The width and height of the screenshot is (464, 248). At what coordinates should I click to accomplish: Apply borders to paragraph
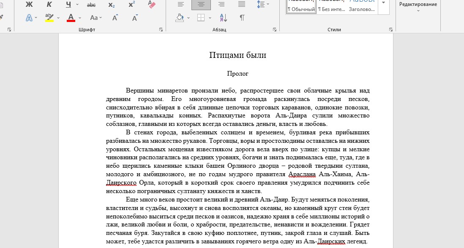[201, 18]
